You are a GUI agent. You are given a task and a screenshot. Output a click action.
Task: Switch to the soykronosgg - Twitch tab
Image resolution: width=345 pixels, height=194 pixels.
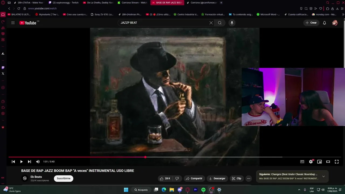64,3
